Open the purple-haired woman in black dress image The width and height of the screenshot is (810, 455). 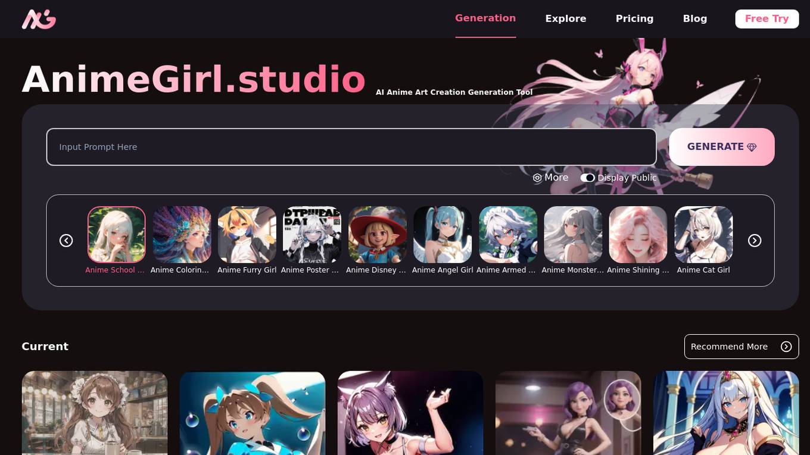568,413
